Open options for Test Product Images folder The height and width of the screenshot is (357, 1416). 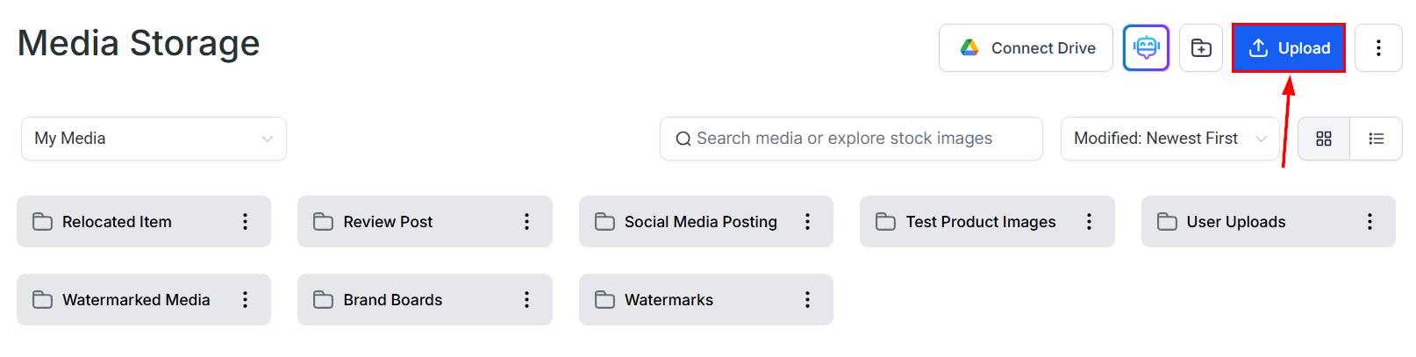(1089, 222)
